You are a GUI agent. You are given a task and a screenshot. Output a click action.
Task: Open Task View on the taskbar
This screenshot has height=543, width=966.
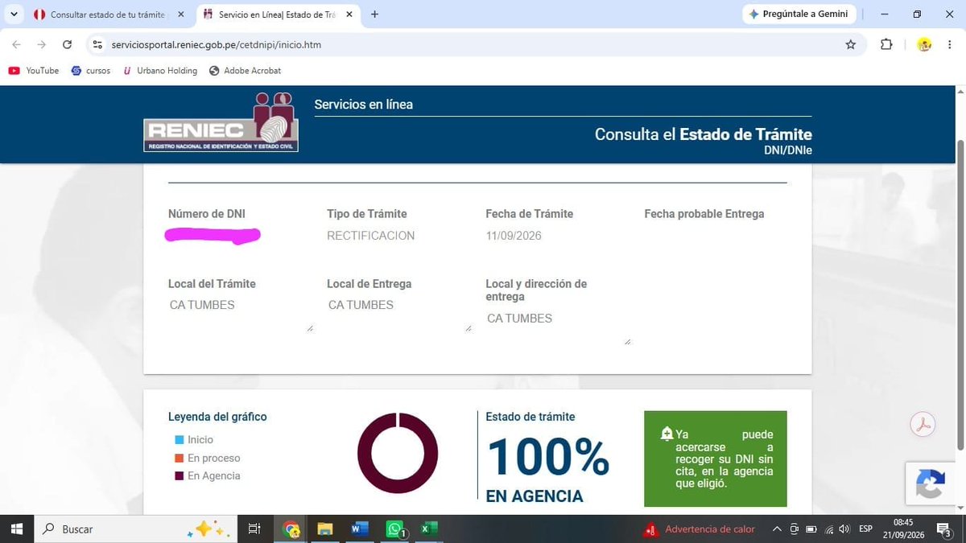click(254, 529)
